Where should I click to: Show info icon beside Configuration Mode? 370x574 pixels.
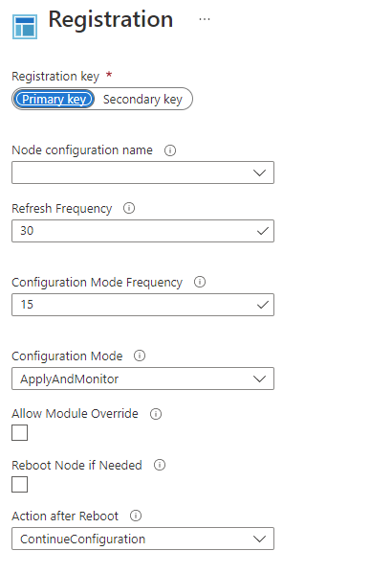coord(140,356)
